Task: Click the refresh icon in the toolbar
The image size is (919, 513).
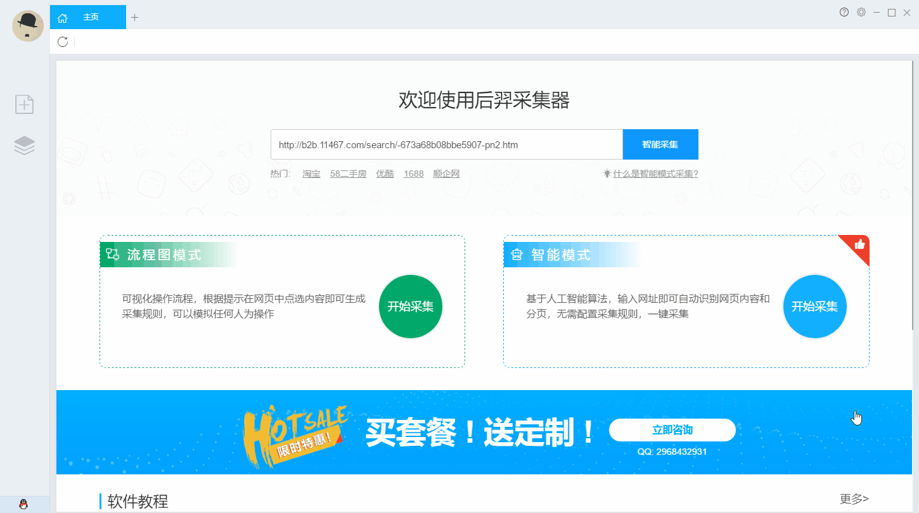Action: [63, 42]
